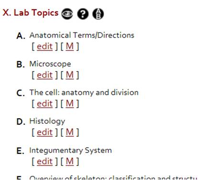
Task: Click M link under Integumentary System
Action: tap(70, 161)
